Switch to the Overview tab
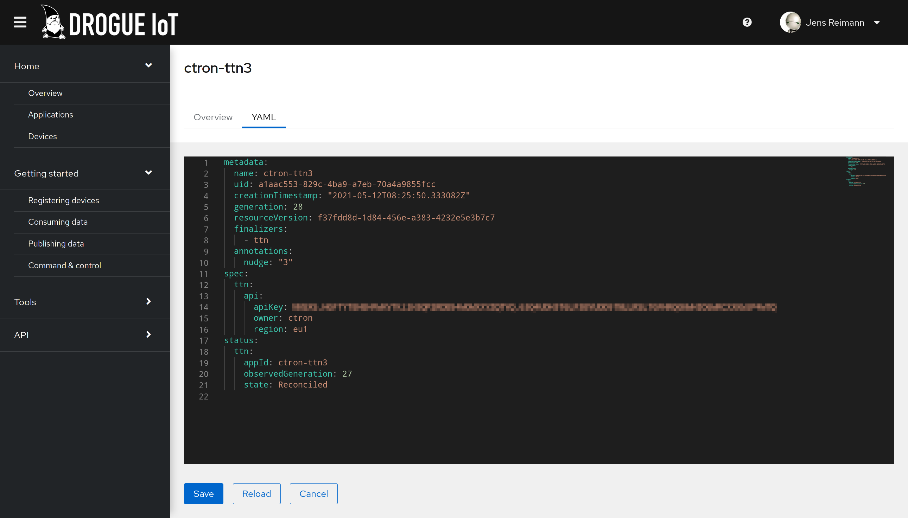Viewport: 908px width, 518px height. pos(213,117)
